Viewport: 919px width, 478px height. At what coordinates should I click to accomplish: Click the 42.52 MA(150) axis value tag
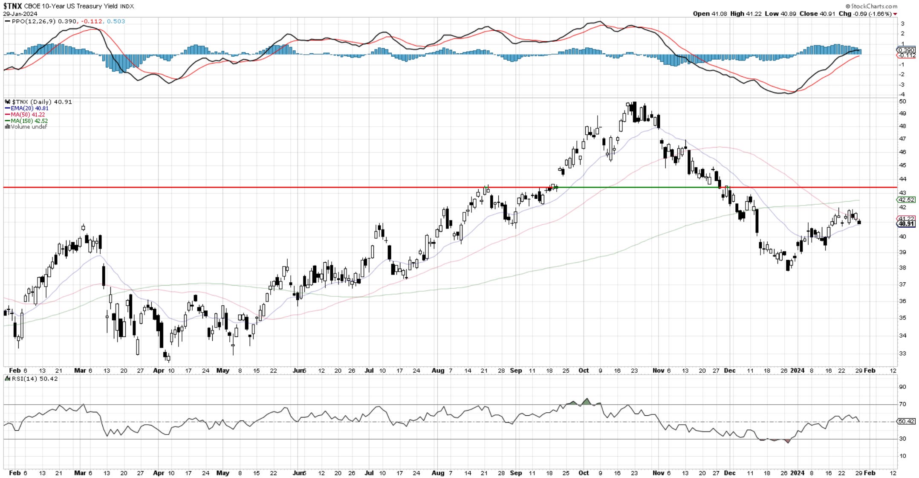pyautogui.click(x=906, y=200)
